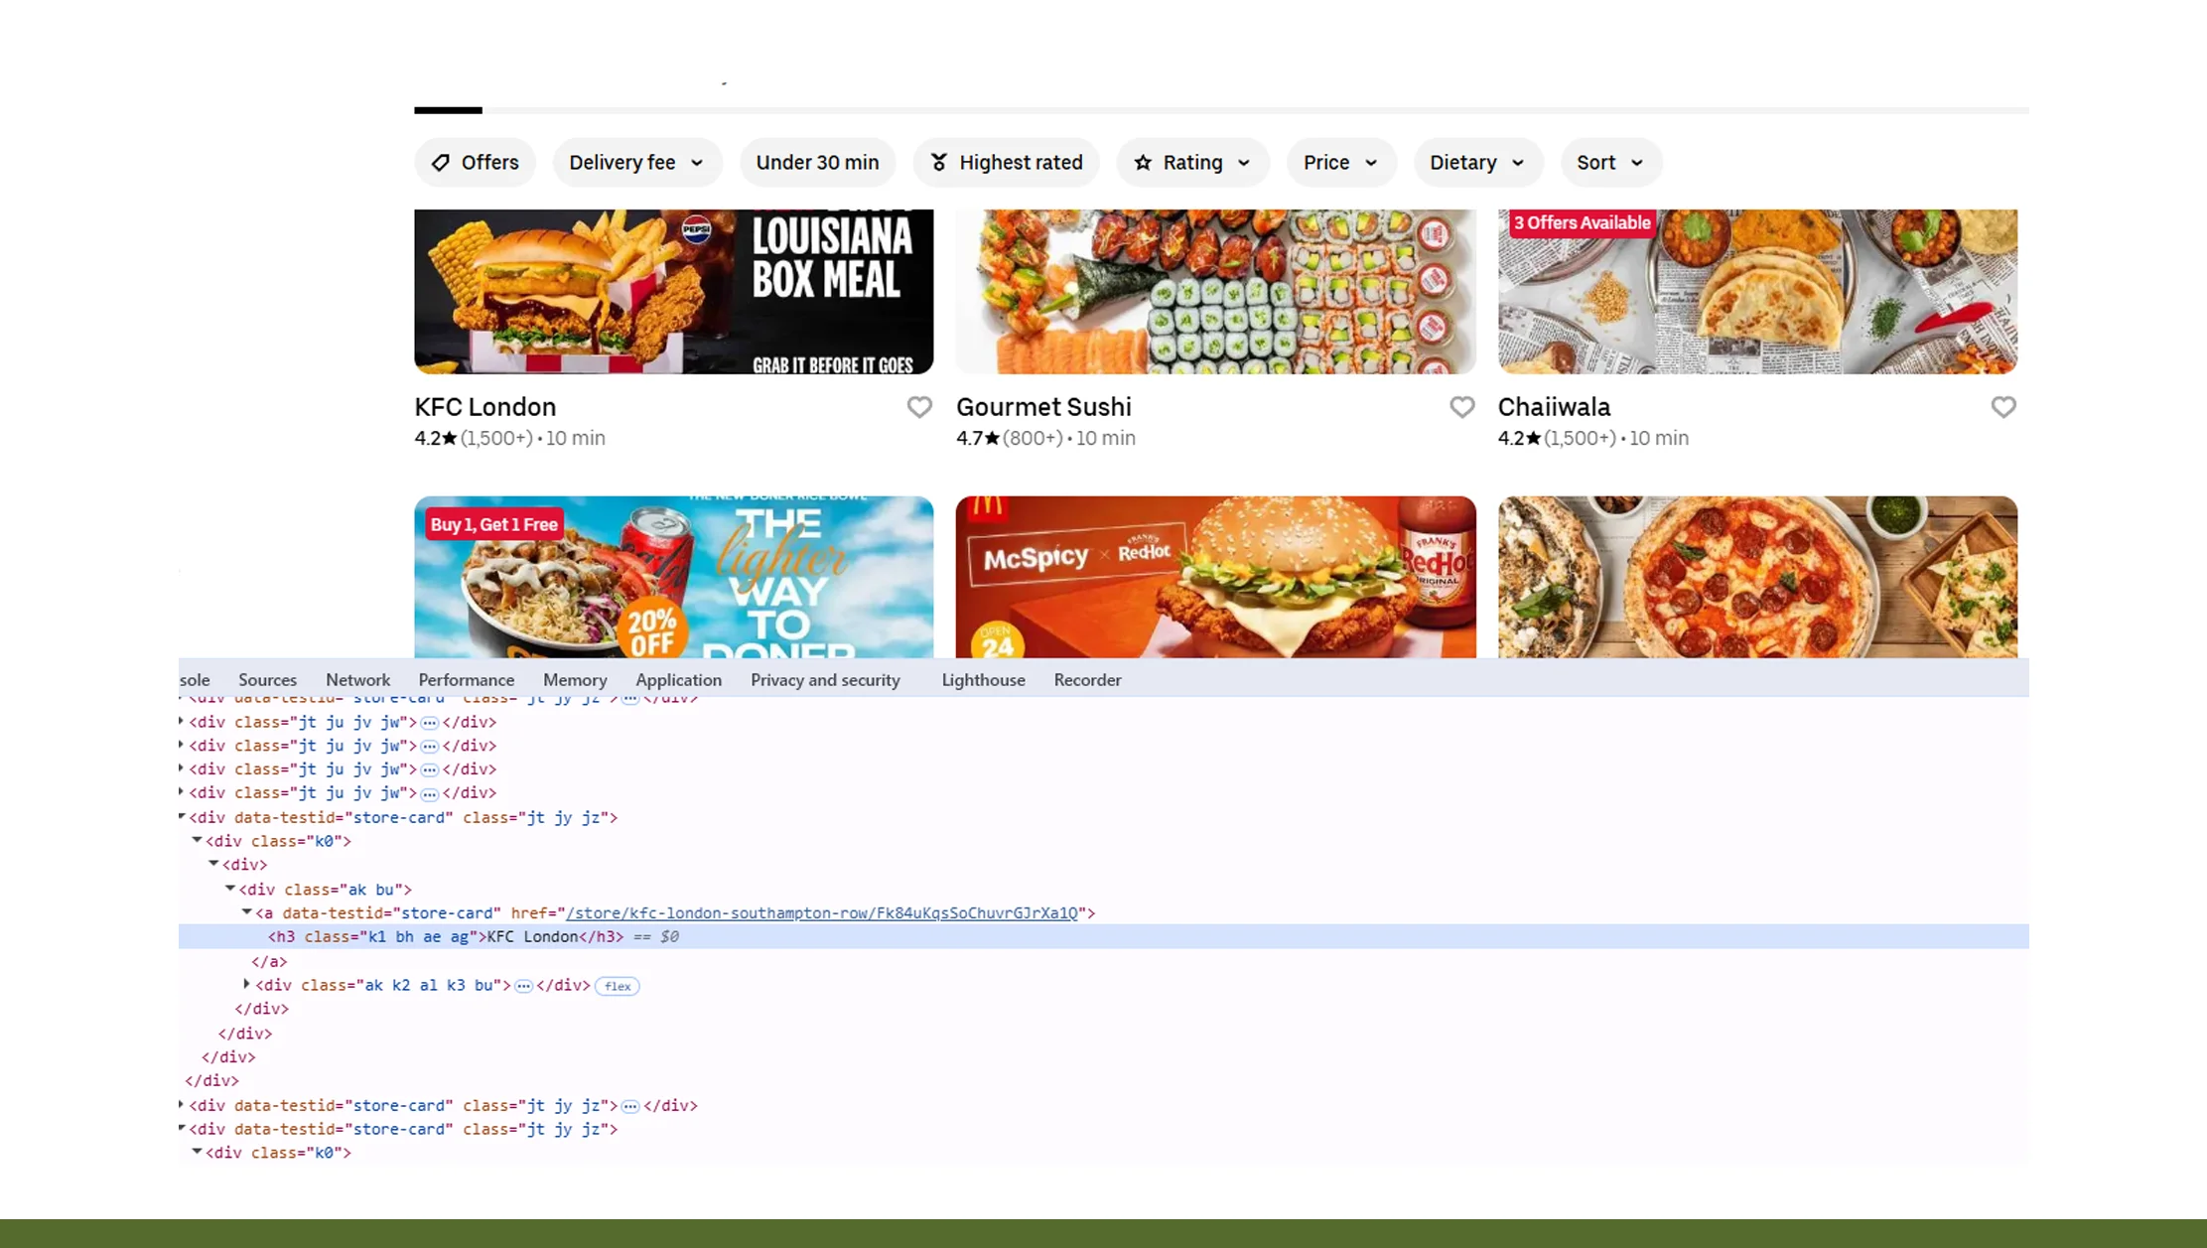Toggle the Under 30 min filter

817,163
